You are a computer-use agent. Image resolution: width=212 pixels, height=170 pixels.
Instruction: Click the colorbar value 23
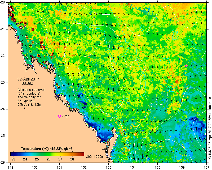tap(13, 159)
